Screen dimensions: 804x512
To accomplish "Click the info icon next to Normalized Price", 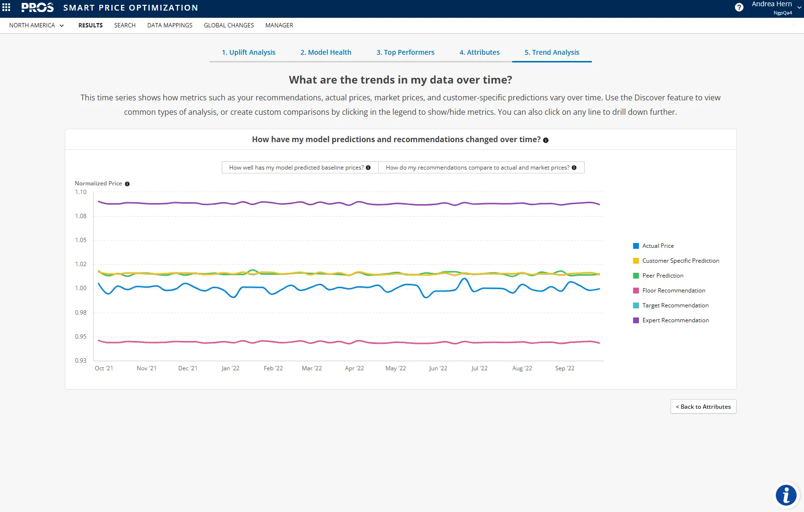I will pos(127,183).
